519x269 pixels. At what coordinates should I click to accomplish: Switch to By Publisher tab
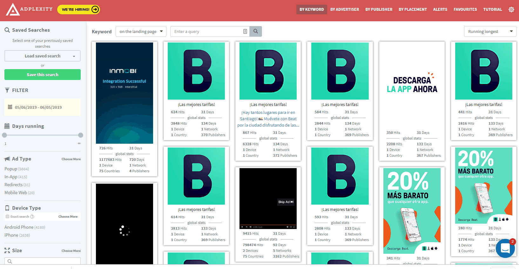pyautogui.click(x=379, y=10)
